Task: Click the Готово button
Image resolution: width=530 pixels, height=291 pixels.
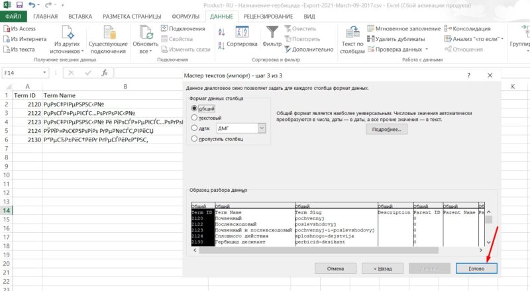Action: coord(476,269)
